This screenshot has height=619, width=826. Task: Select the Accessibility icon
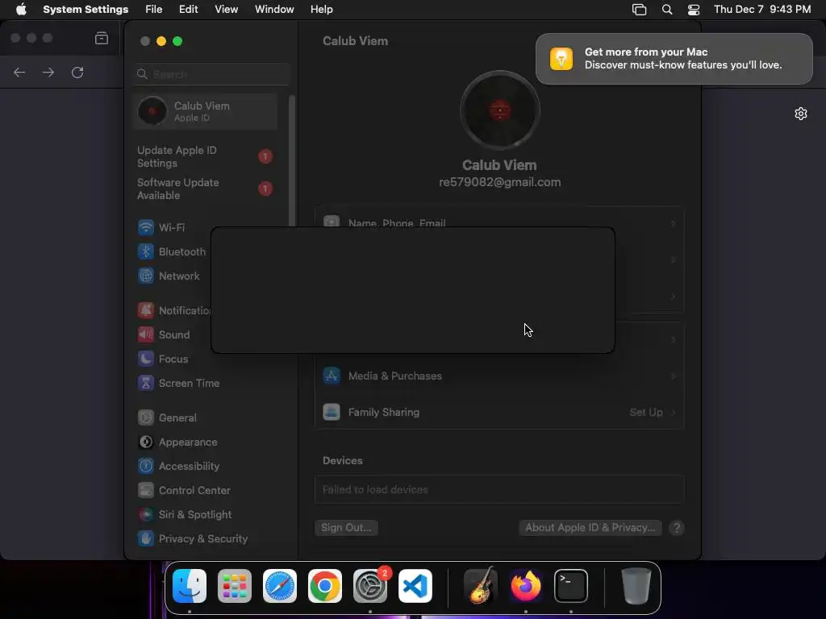click(146, 467)
